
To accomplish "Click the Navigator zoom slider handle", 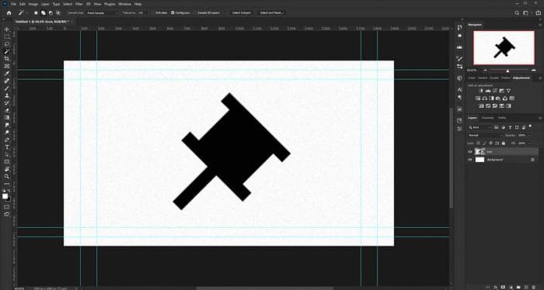I will click(507, 71).
